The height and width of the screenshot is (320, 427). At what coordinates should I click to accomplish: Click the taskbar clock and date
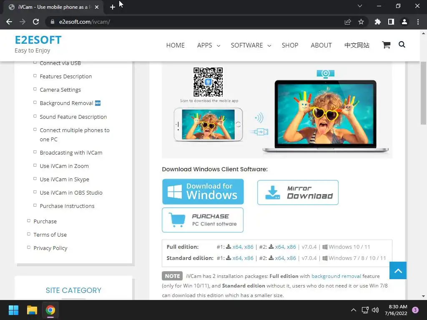click(x=396, y=310)
